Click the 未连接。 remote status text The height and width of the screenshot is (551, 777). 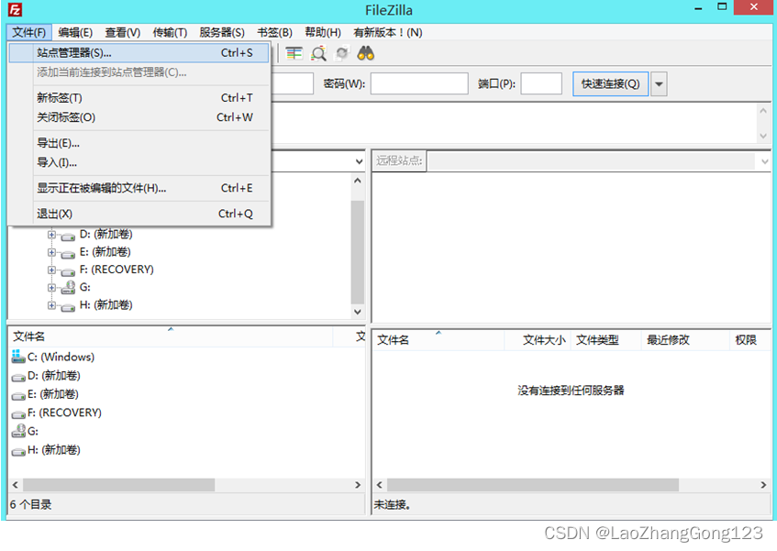click(393, 505)
